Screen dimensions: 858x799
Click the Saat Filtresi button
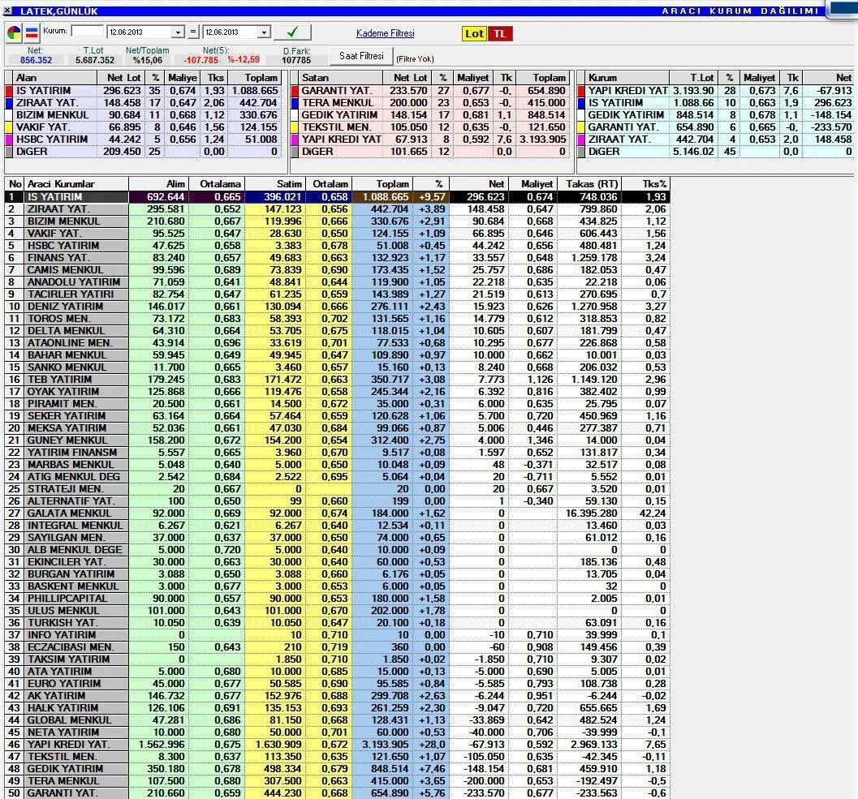361,56
